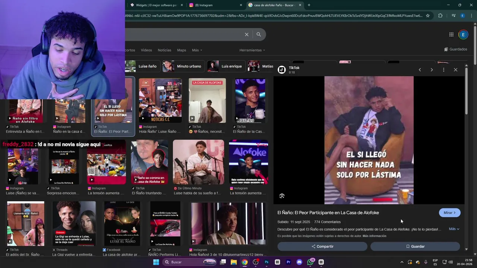Open volume control in system tray

click(x=451, y=262)
